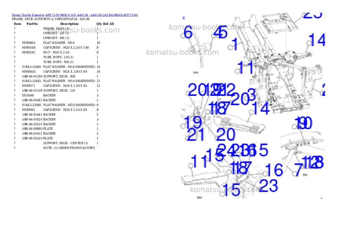This screenshot has height=238, width=337.
Task: Select 'FLAT WASHER - M16 (HARDENED)' description
Action: pyautogui.click(x=69, y=81)
